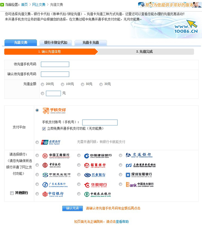Click the 上海浦东发展银行 logo

pyautogui.click(x=141, y=165)
